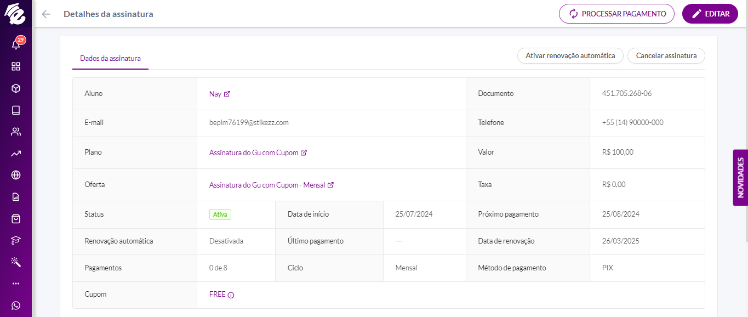Click info icon next to FREE coupon
The width and height of the screenshot is (748, 317).
pyautogui.click(x=231, y=295)
